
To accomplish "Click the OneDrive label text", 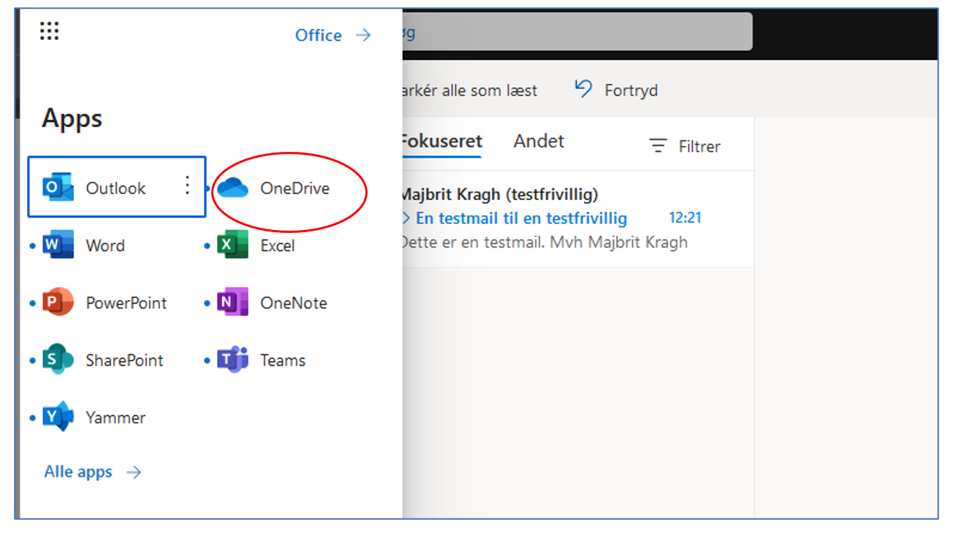I will click(x=295, y=188).
